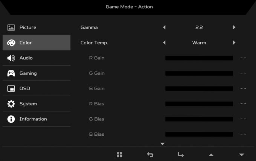
Task: Click the System gear icon
Action: 11,104
